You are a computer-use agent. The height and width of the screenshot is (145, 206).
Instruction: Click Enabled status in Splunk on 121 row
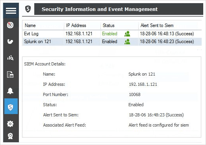(x=109, y=42)
